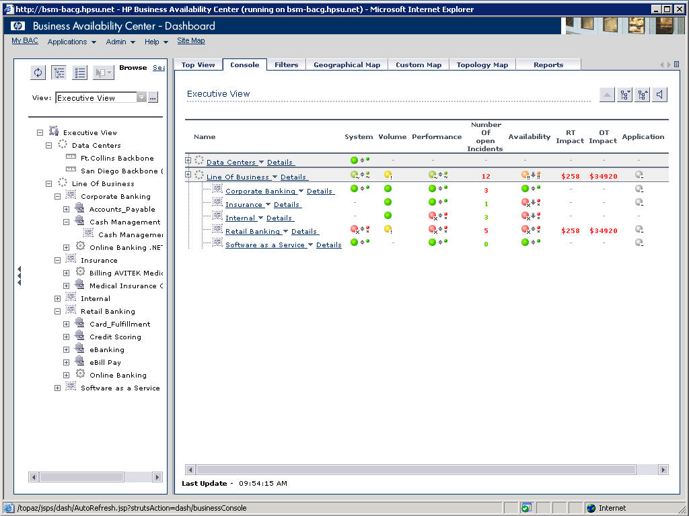Expand Software as a Service tree node
689x516 pixels.
[58, 388]
